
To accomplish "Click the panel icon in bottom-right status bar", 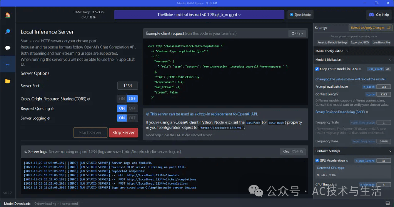I will point(387,203).
